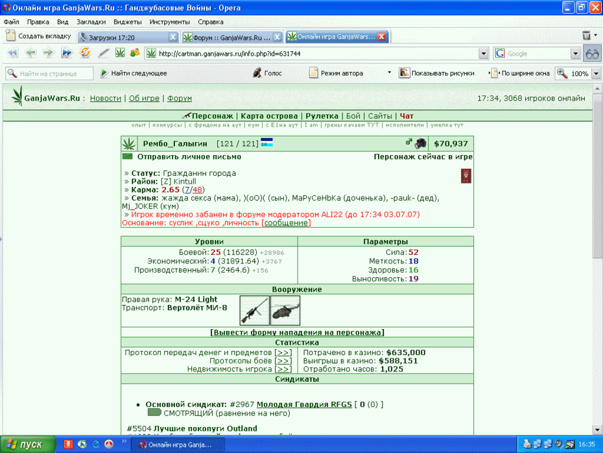The height and width of the screenshot is (453, 603).
Task: Open the zoom 100% dropdown
Action: (596, 73)
